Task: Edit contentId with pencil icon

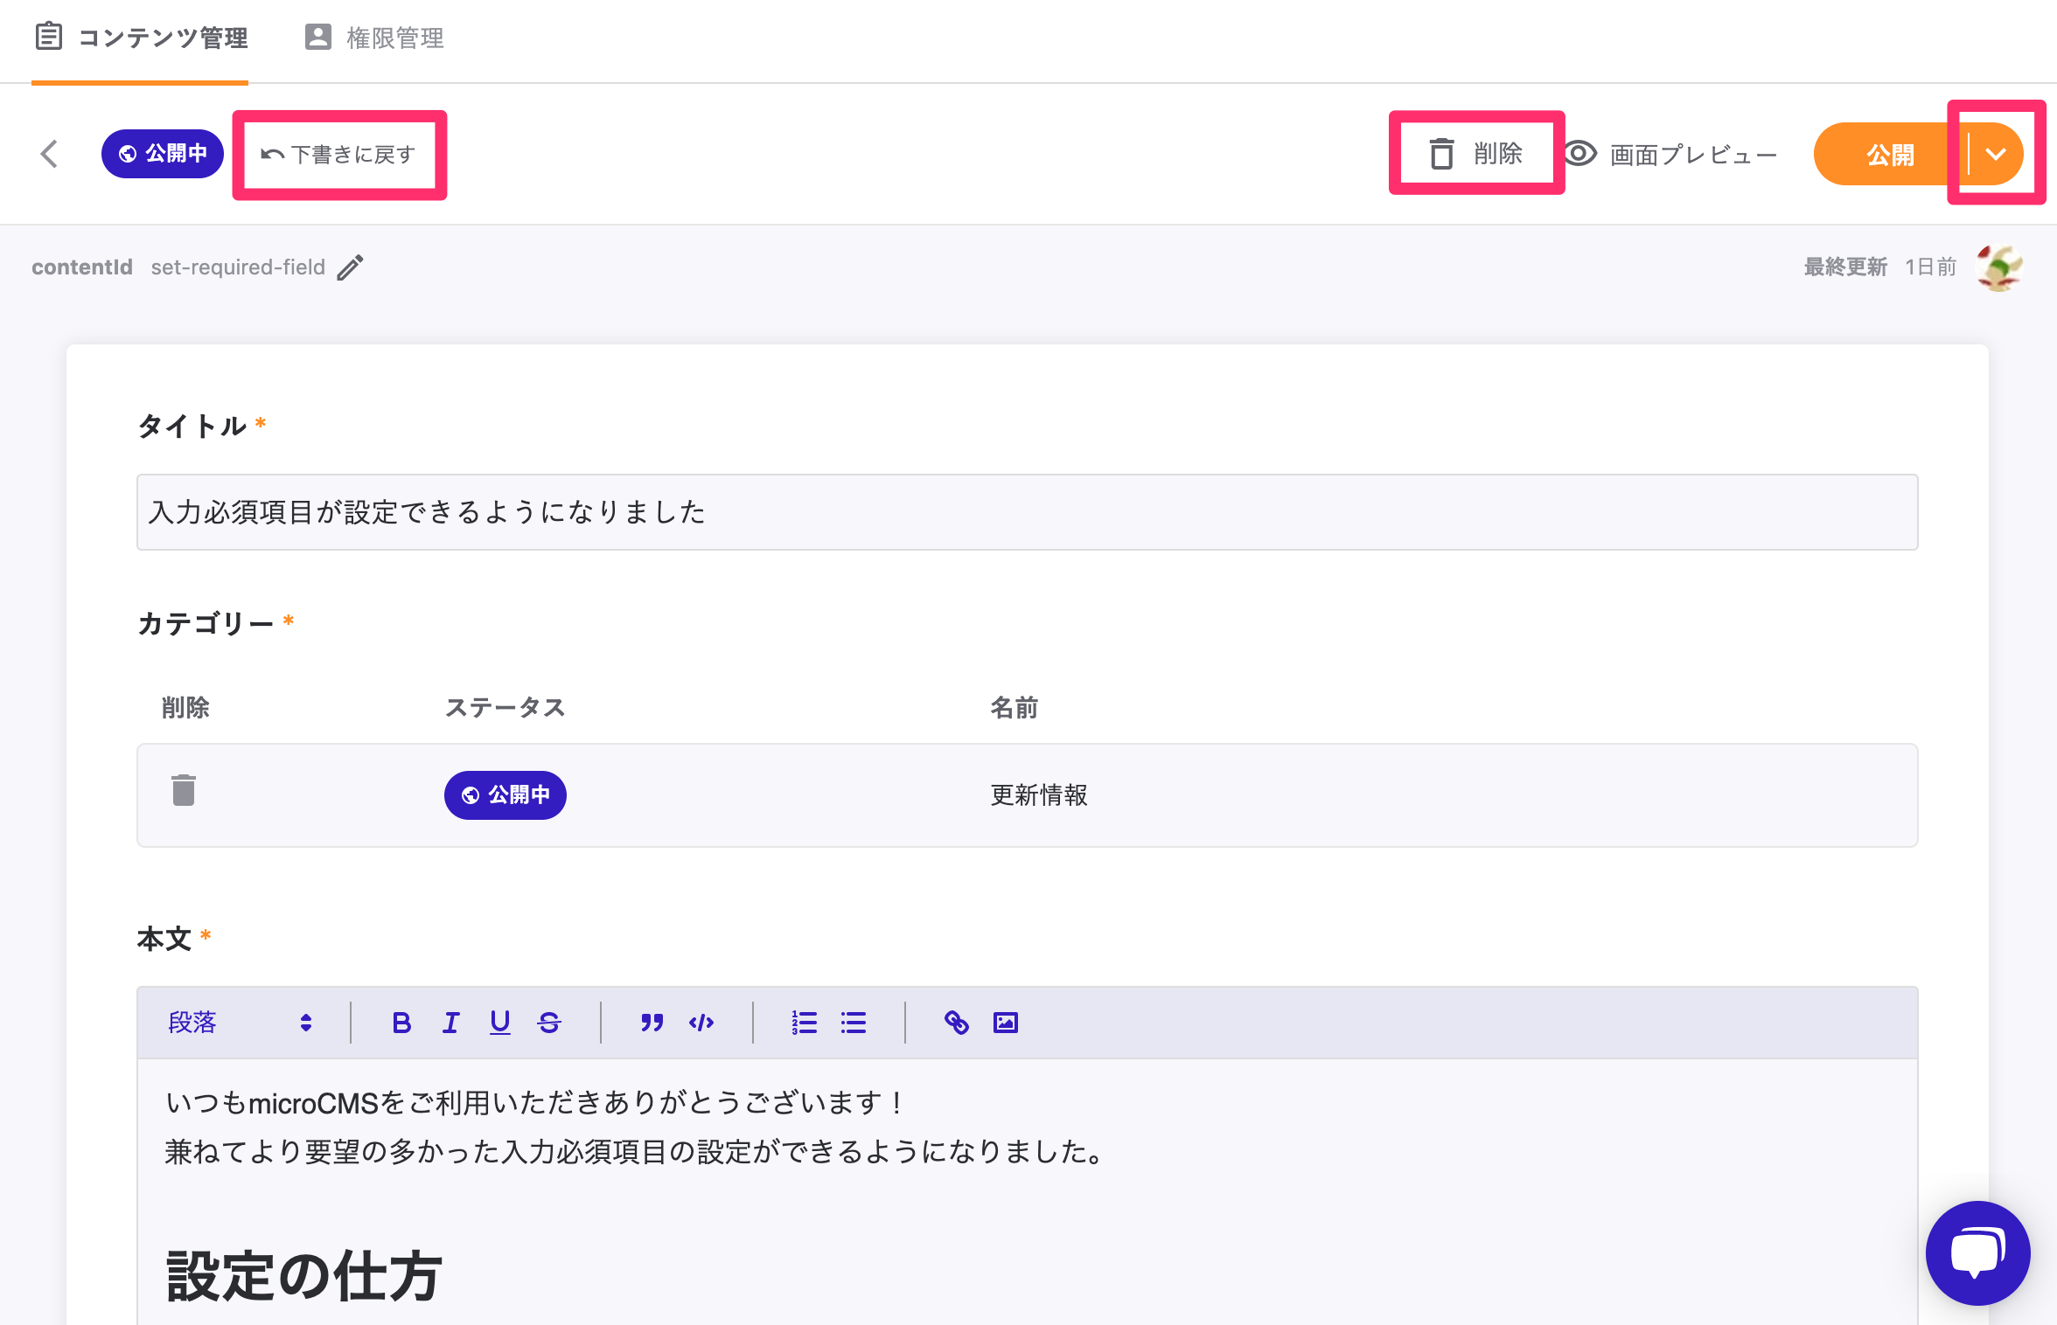Action: (x=351, y=267)
